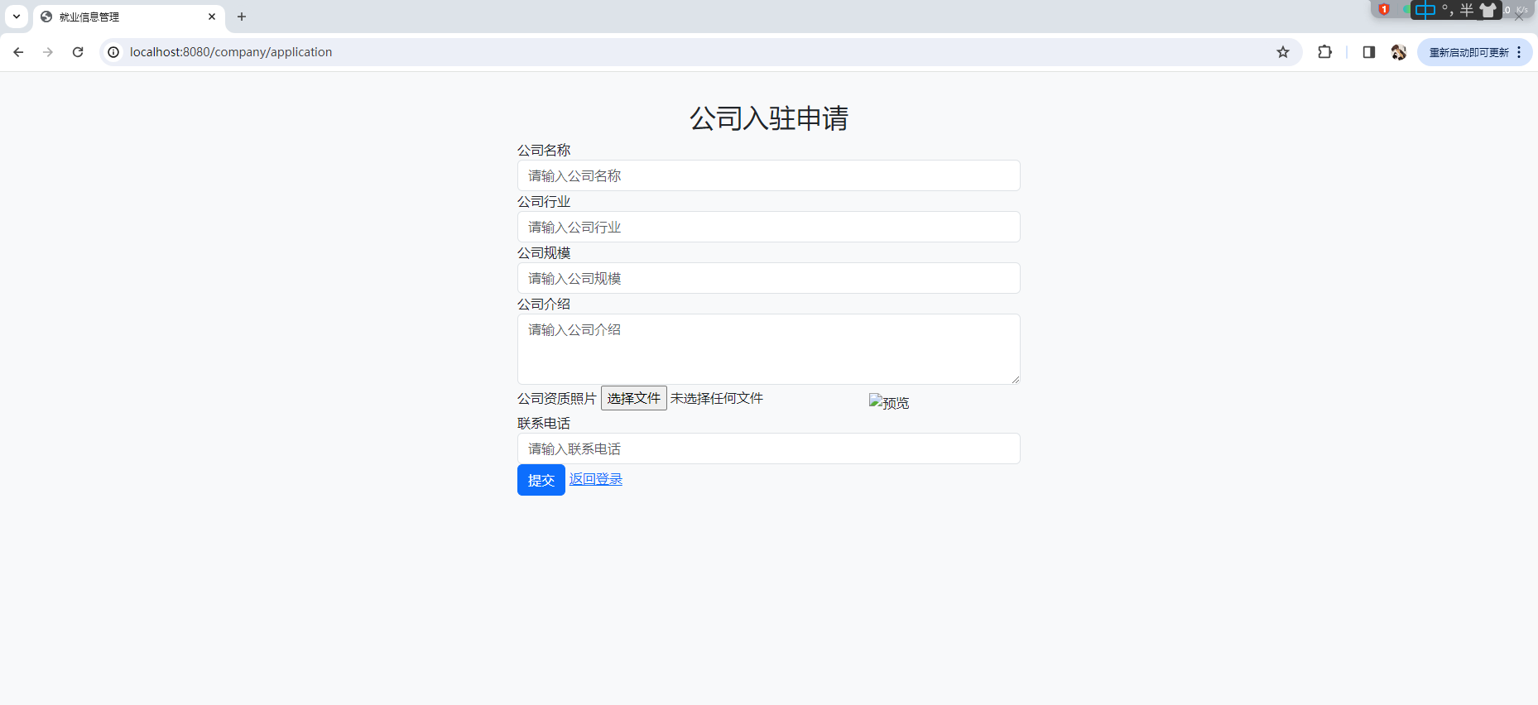This screenshot has width=1538, height=705.
Task: Follow the 返回登录 link
Action: coord(596,479)
